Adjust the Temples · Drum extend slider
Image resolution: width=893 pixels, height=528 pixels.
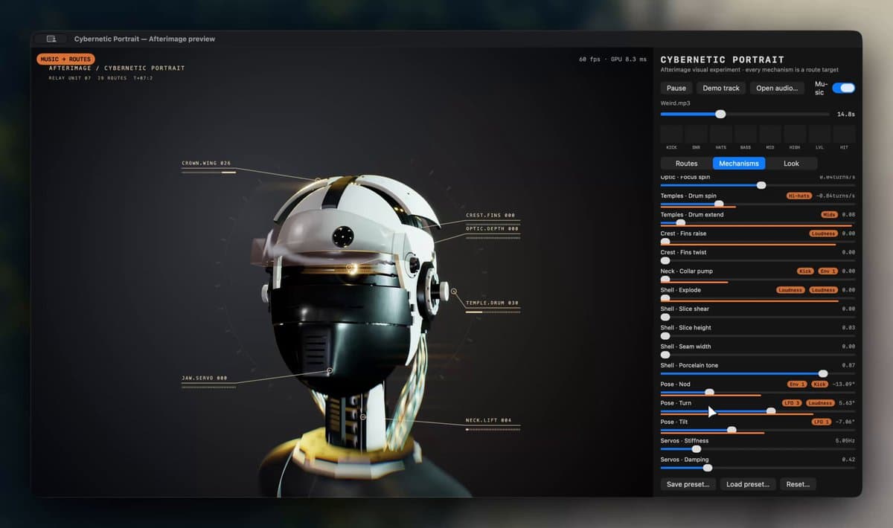[x=758, y=222]
